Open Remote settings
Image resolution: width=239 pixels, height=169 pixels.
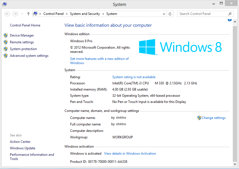[x=22, y=42]
